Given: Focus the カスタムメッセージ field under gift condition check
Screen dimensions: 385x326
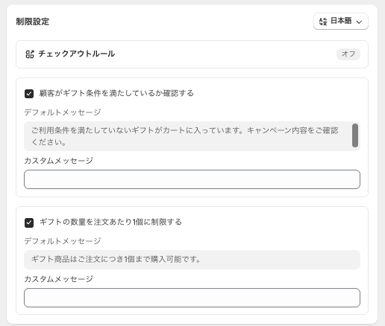Looking at the screenshot, I should 192,179.
